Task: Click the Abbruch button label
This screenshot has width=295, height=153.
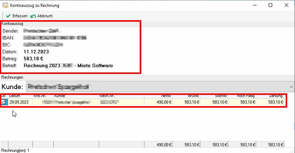Action: 45,16
